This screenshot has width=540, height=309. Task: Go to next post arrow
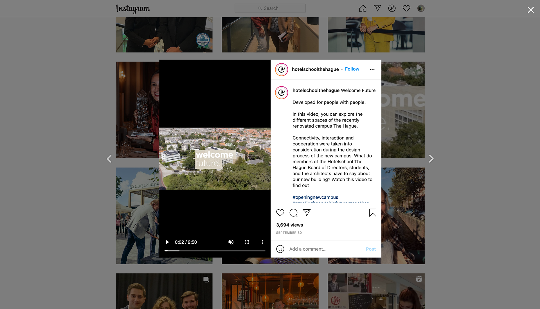(431, 159)
